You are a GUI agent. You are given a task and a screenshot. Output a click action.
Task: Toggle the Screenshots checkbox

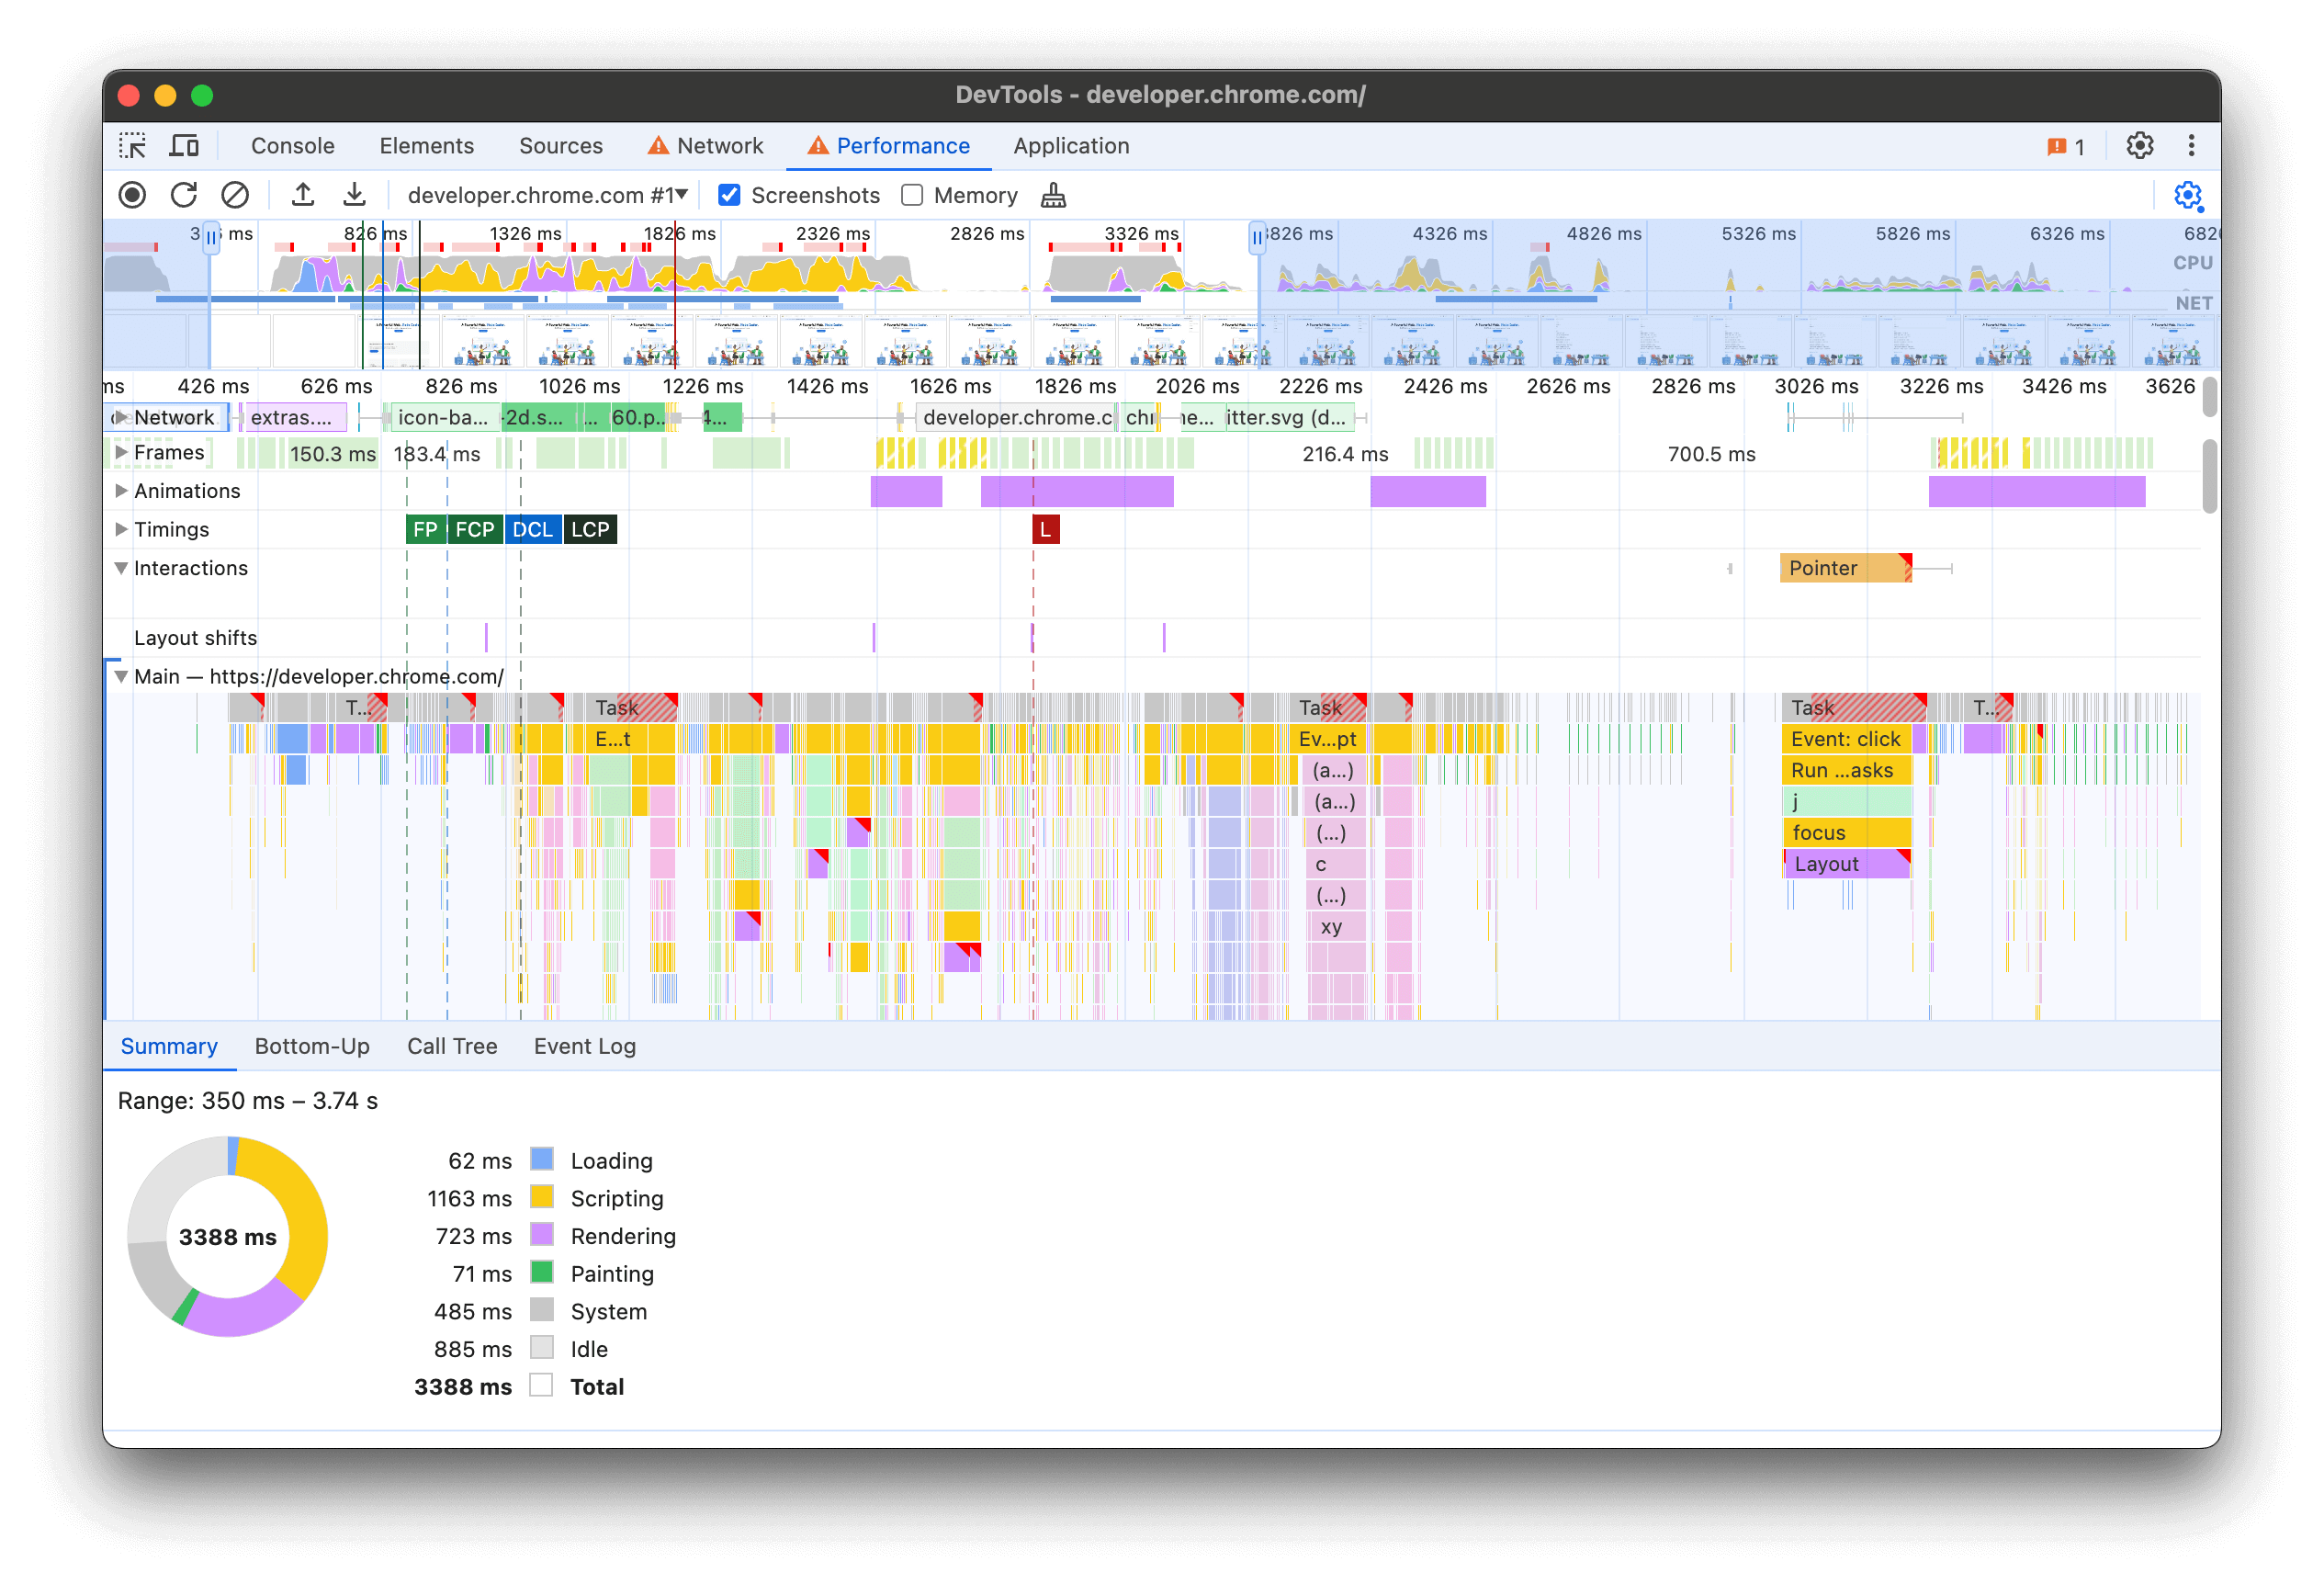pos(728,194)
